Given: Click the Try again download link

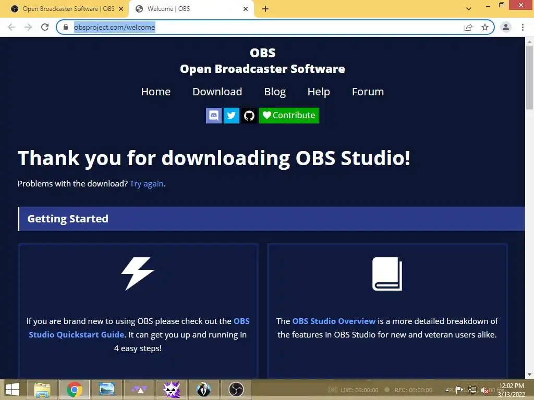Looking at the screenshot, I should (147, 184).
